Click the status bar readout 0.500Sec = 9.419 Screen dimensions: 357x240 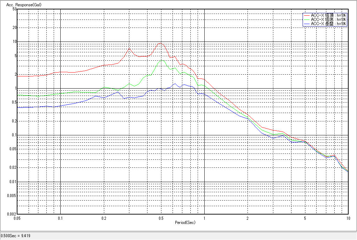tap(16, 236)
